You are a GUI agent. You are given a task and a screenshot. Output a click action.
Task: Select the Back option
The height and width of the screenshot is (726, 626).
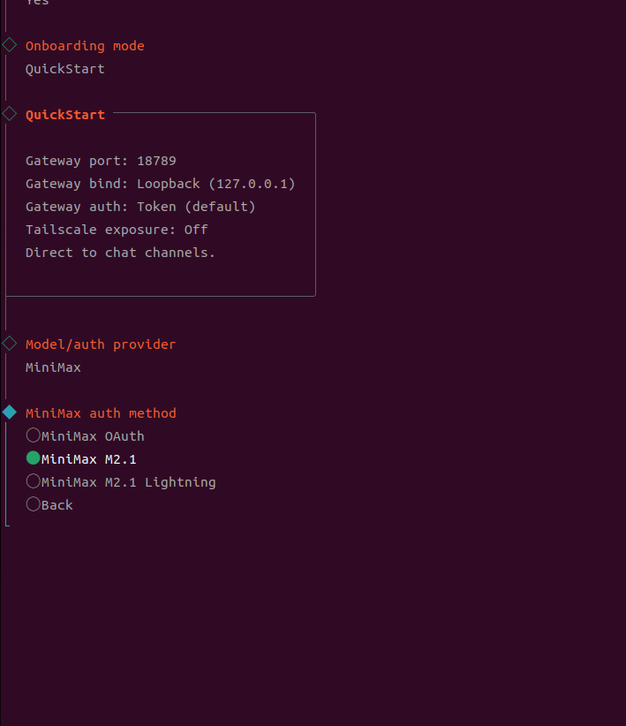pos(57,504)
